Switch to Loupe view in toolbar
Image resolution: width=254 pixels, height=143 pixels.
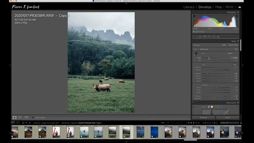click(x=14, y=118)
